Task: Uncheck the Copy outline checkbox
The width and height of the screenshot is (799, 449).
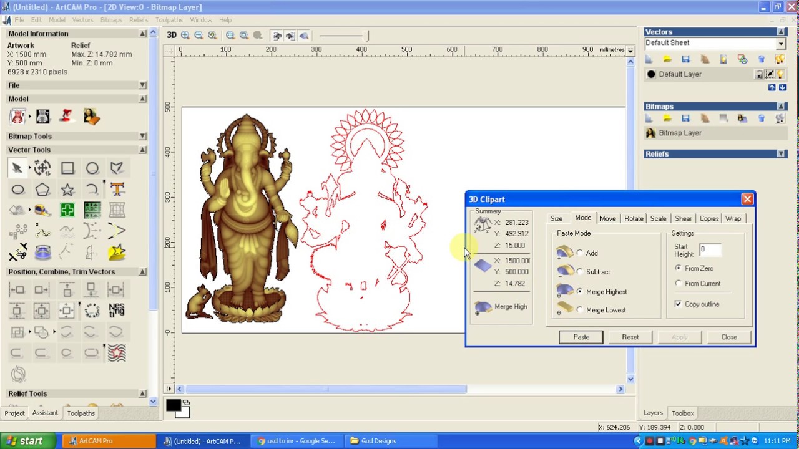Action: click(678, 304)
